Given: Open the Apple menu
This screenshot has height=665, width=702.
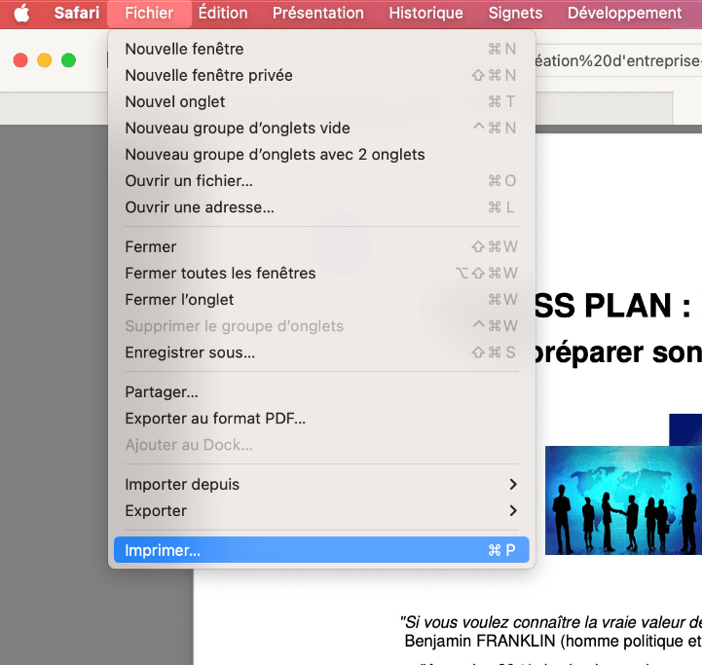Looking at the screenshot, I should pos(21,13).
